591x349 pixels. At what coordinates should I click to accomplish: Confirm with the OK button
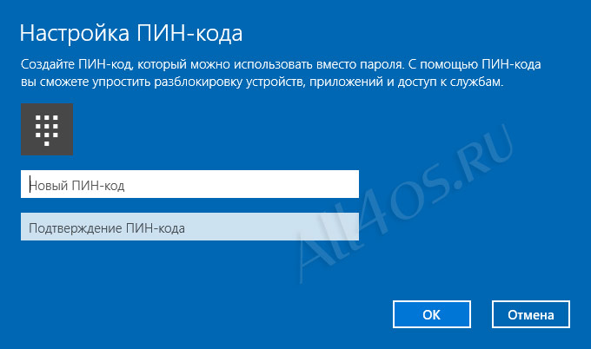432,314
